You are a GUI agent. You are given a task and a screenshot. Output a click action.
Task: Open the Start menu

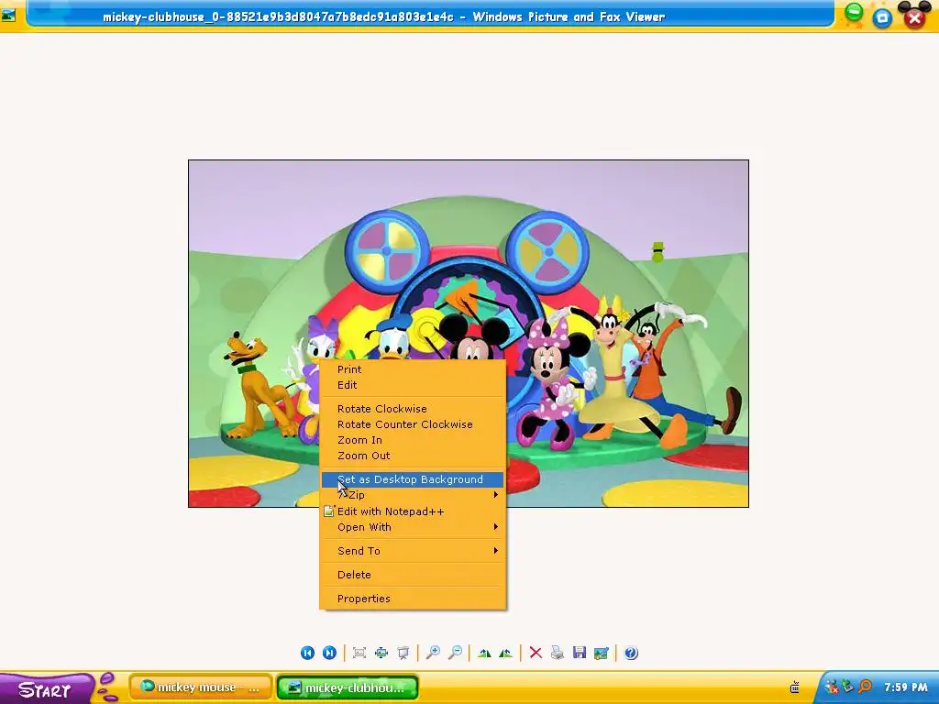coord(47,689)
